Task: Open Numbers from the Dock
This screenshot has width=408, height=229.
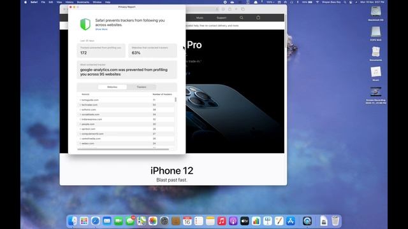Action: [x=256, y=221]
